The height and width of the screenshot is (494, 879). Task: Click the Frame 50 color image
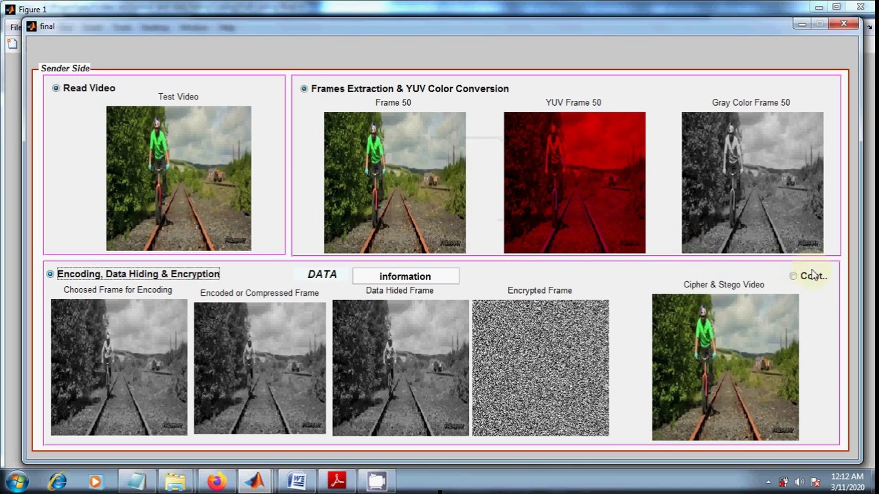395,183
